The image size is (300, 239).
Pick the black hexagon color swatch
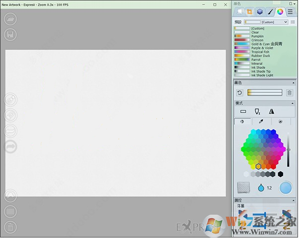(281, 174)
